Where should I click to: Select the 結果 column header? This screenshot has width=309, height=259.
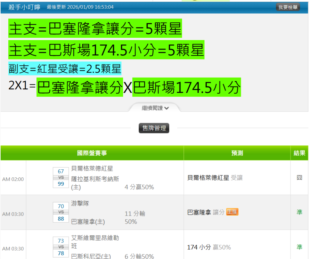(x=299, y=153)
